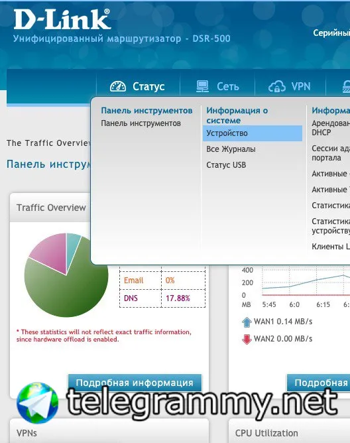The height and width of the screenshot is (443, 350).
Task: Click the Traffic Overview panel header
Action: click(51, 208)
